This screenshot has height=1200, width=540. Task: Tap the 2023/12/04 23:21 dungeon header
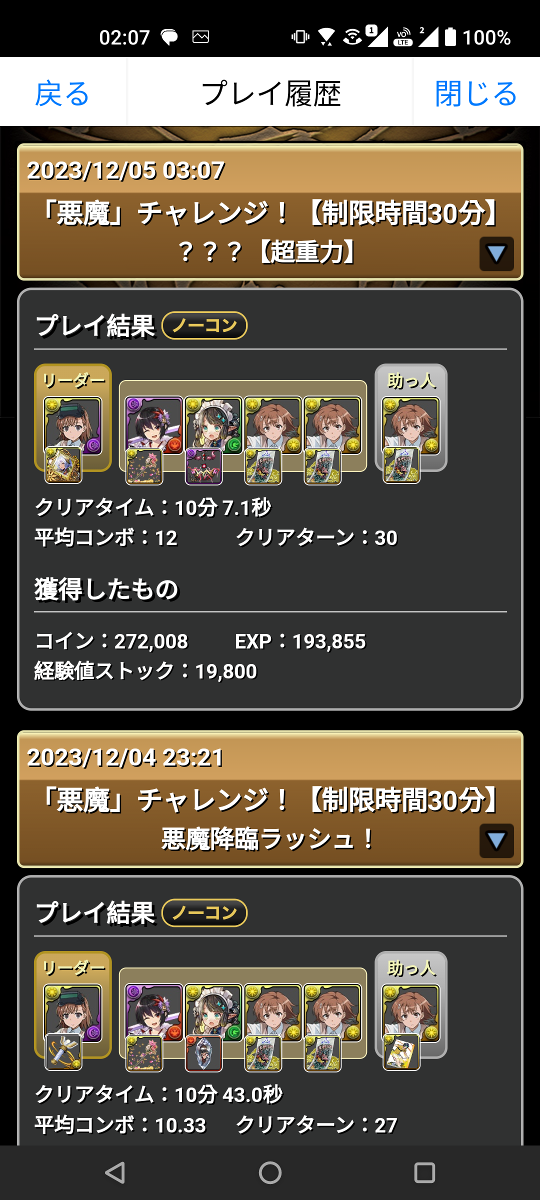coord(270,799)
